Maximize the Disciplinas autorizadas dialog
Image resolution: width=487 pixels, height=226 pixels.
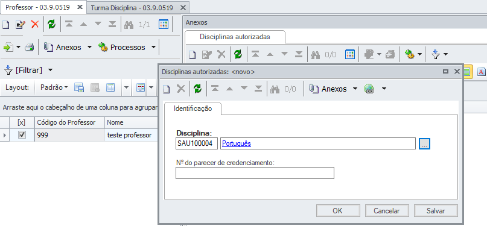click(446, 71)
